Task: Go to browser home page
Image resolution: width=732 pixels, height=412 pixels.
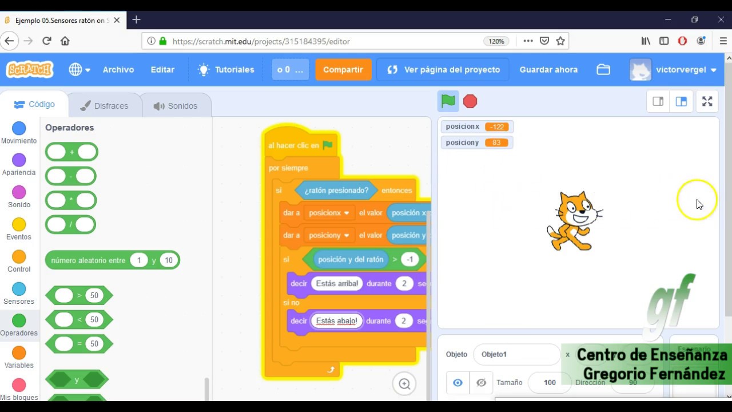Action: click(x=65, y=41)
